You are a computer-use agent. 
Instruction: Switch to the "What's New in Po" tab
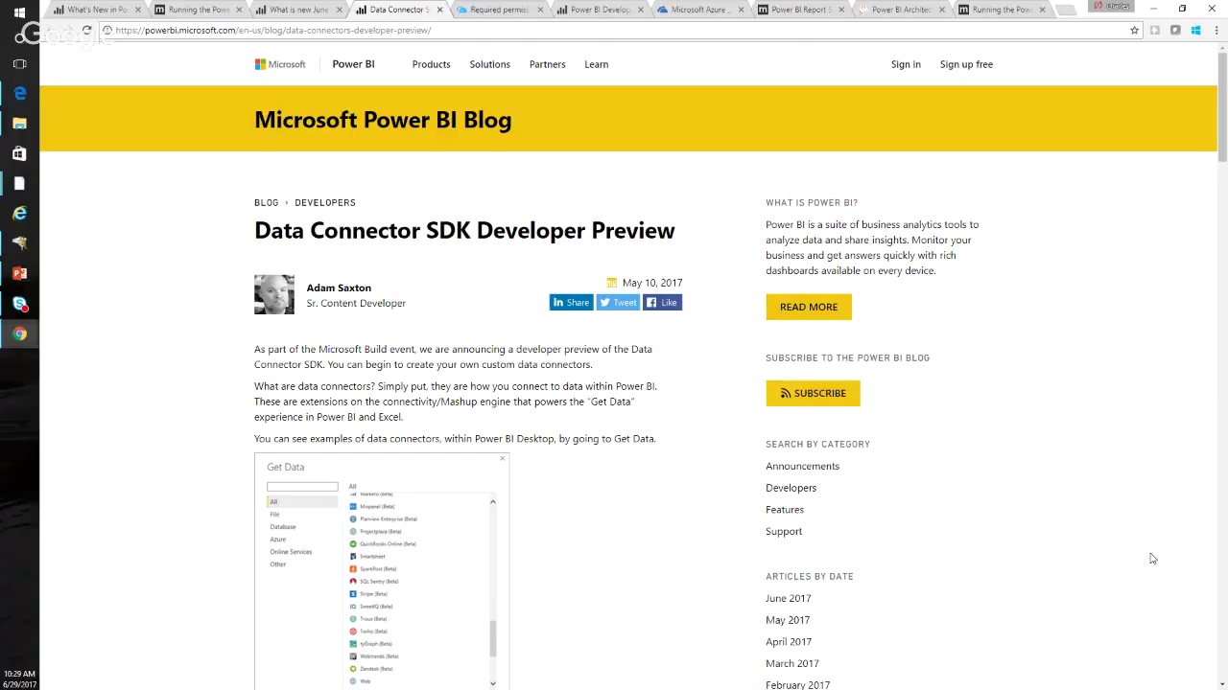point(96,10)
